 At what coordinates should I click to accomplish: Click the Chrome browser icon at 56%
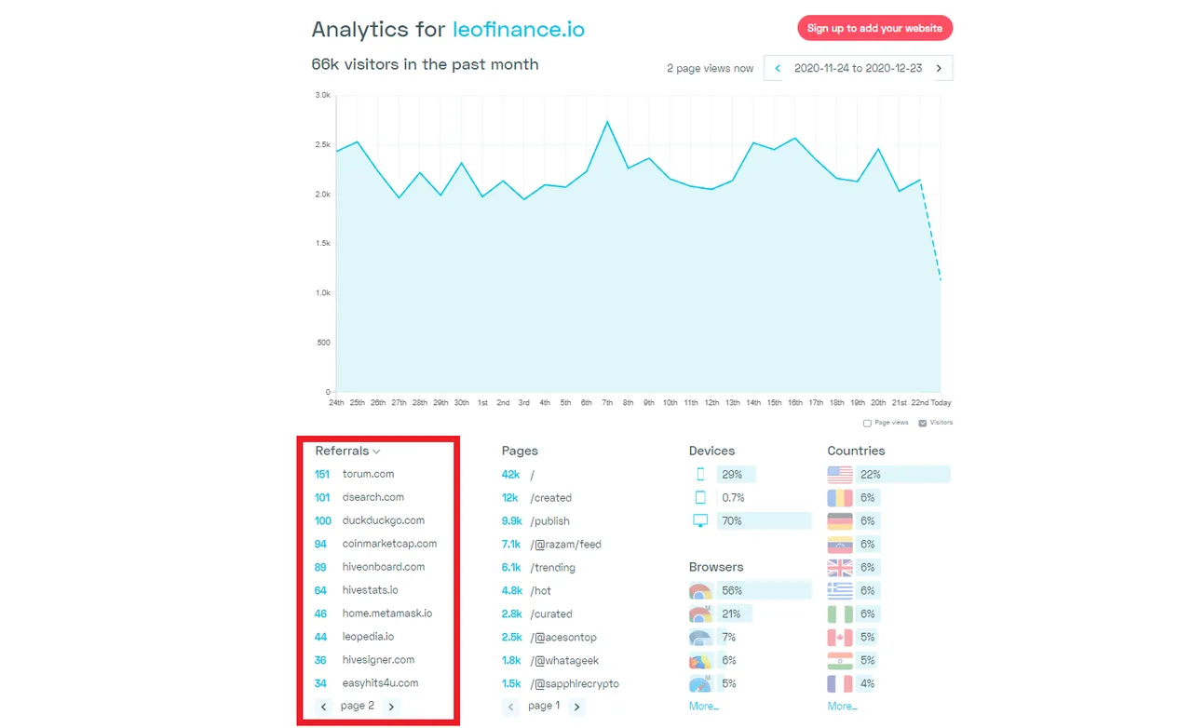700,590
